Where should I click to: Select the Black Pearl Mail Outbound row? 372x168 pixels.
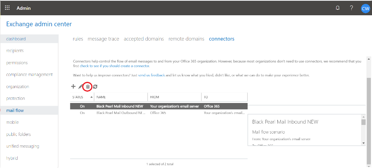159,113
